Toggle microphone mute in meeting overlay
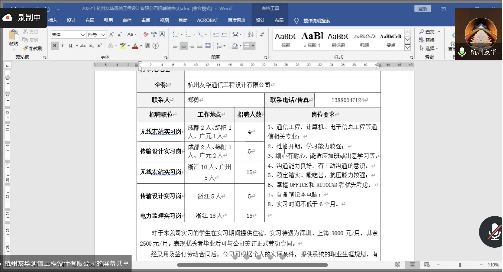 pyautogui.click(x=494, y=232)
